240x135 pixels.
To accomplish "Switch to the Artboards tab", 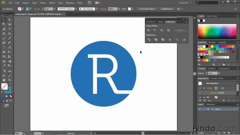I will pyautogui.click(x=210, y=104).
